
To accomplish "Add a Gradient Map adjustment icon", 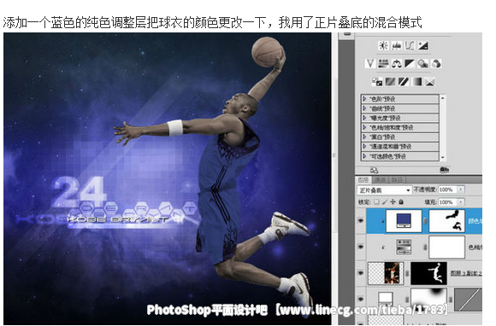I will point(416,82).
